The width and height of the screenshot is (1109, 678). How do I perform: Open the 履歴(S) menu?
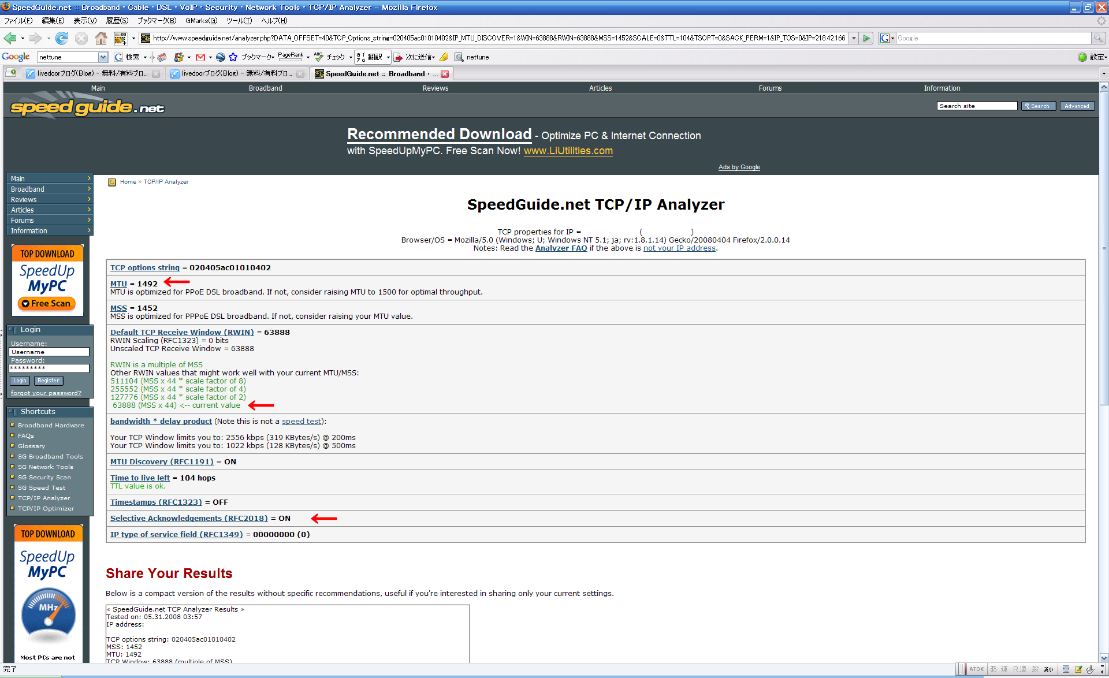117,21
